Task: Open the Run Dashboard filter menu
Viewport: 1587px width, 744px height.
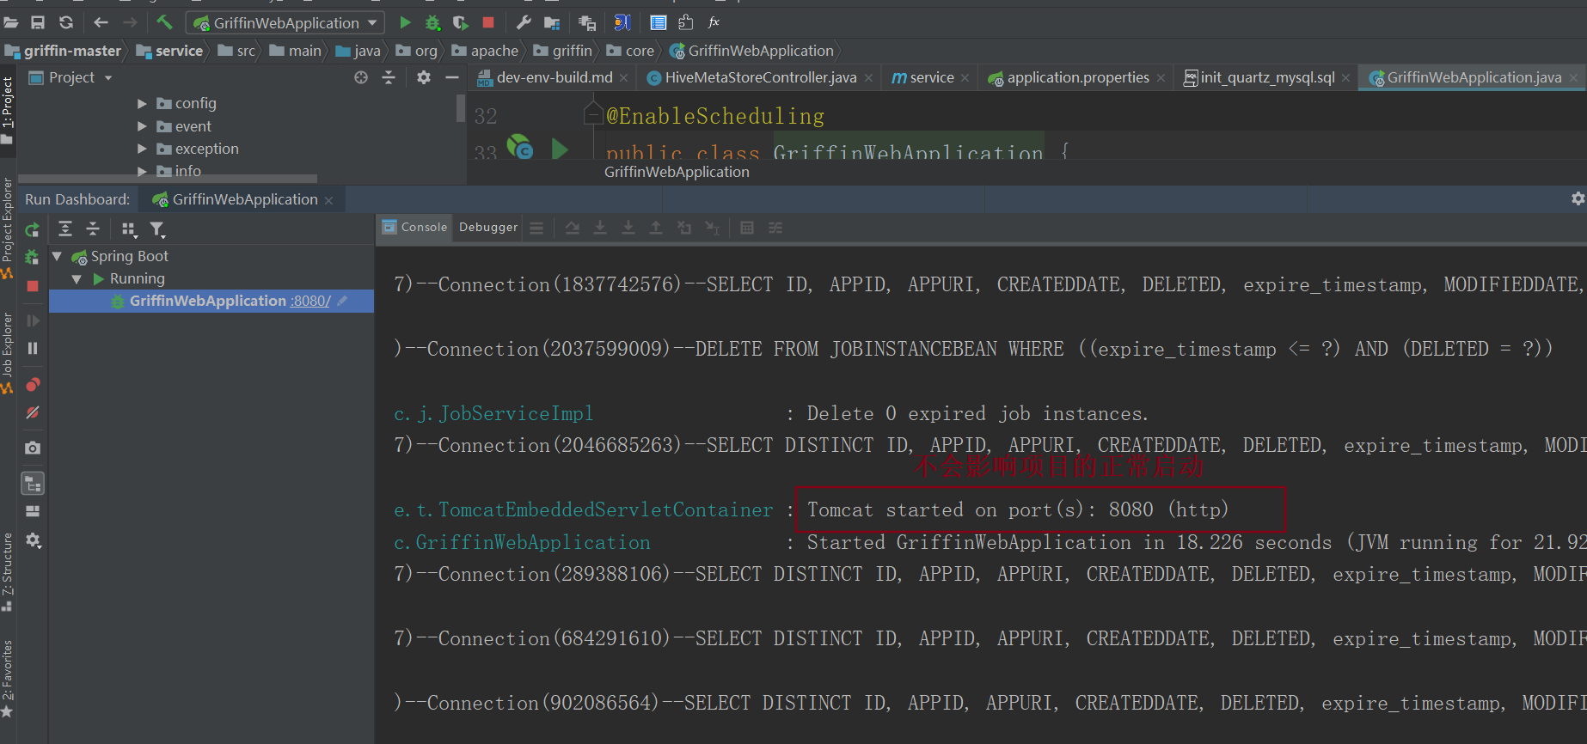Action: coord(157,229)
